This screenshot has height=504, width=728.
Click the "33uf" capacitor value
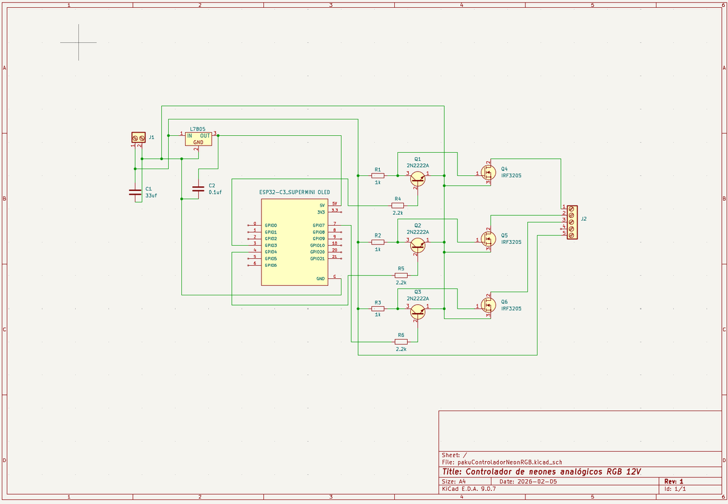coord(152,196)
